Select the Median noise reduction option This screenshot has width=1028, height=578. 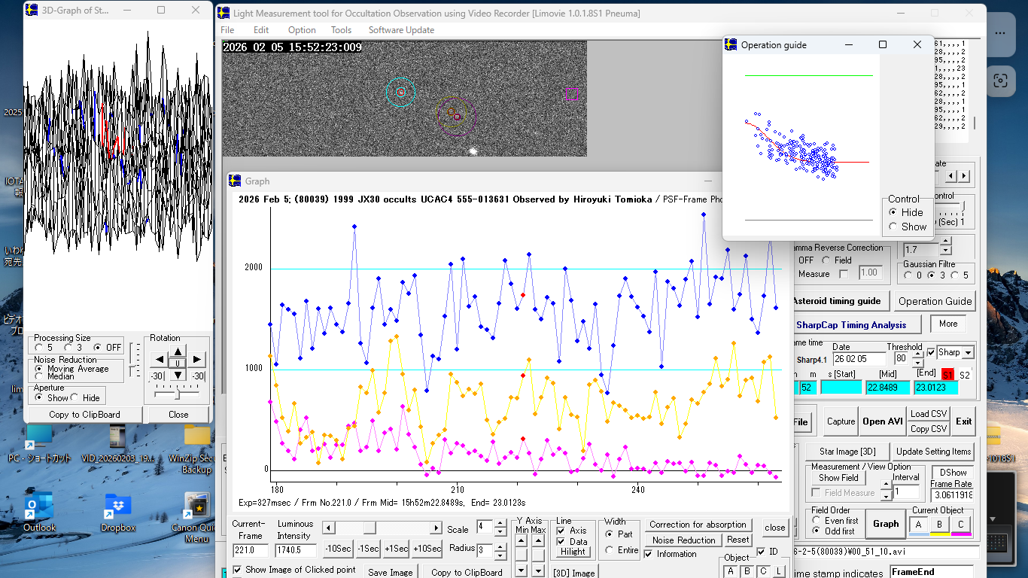(40, 377)
